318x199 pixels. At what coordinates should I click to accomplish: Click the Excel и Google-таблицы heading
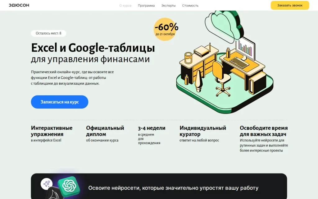pyautogui.click(x=93, y=48)
